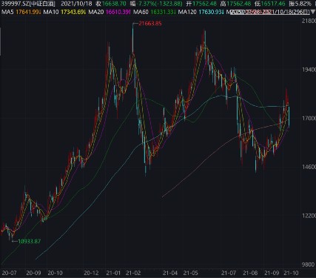The width and height of the screenshot is (316, 278).
Task: Click the 21-05 date axis label
Action: point(191,273)
